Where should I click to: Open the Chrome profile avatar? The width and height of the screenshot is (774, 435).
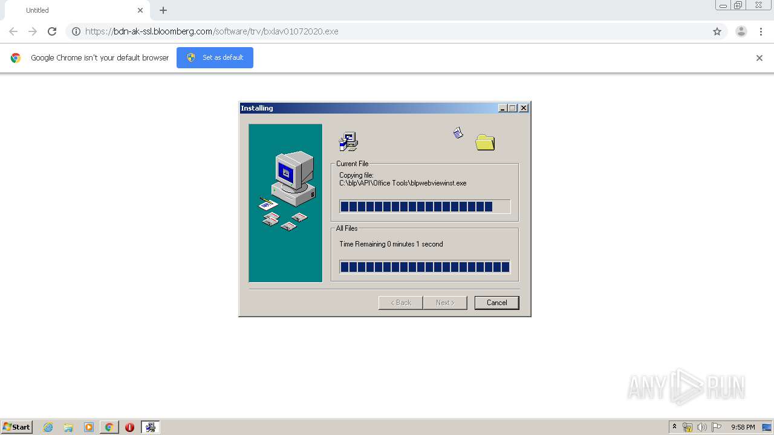[x=741, y=31]
